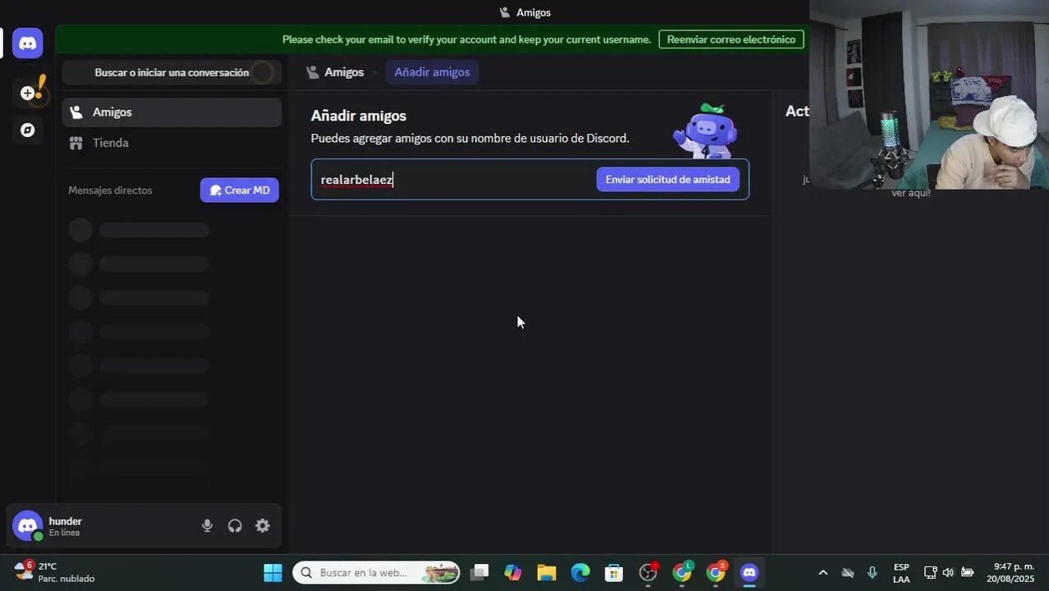
Task: Click the microphone tray icon
Action: [873, 573]
